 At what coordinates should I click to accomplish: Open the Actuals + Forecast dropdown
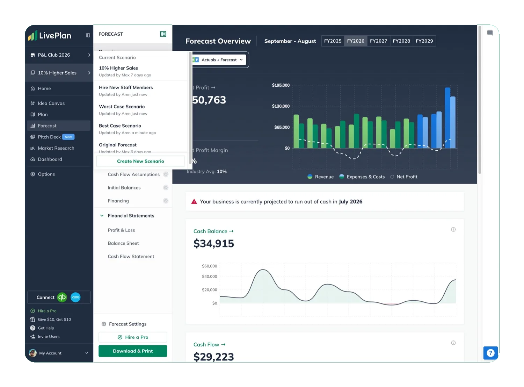(x=219, y=60)
